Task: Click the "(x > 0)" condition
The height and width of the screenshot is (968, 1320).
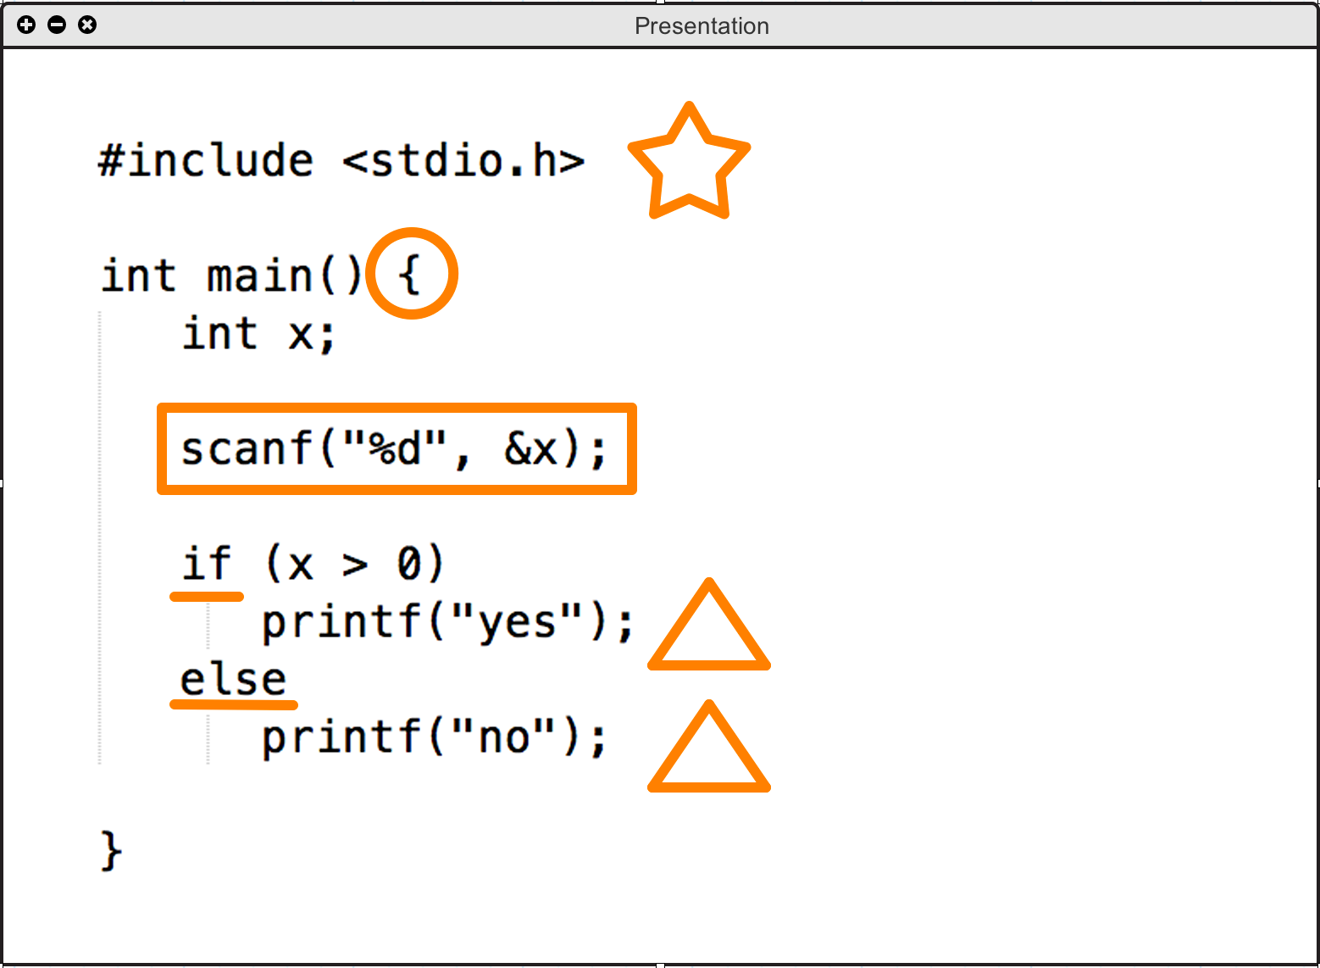Action: point(354,564)
